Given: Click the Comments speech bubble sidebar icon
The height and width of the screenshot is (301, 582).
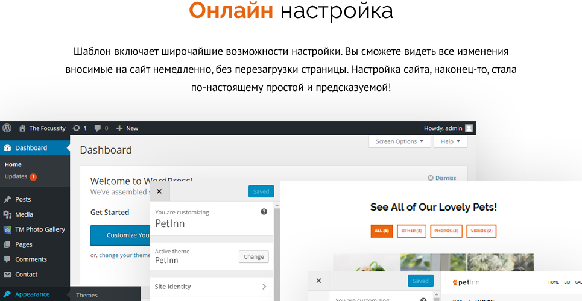Looking at the screenshot, I should [7, 259].
